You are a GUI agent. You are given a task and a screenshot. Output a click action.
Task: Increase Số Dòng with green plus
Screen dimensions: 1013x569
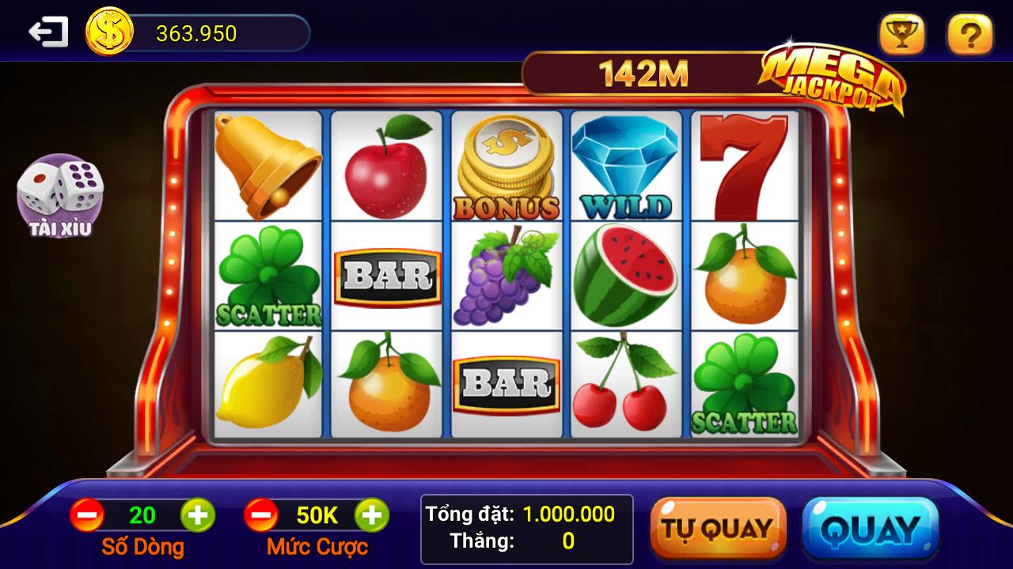click(x=198, y=515)
